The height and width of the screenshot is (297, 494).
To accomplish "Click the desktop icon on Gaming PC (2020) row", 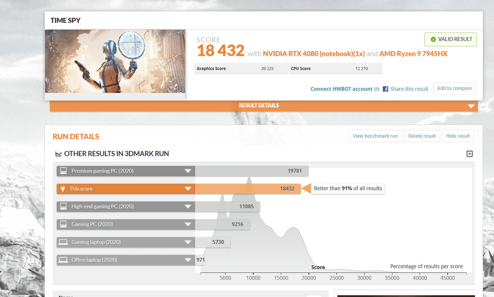I will [x=63, y=224].
